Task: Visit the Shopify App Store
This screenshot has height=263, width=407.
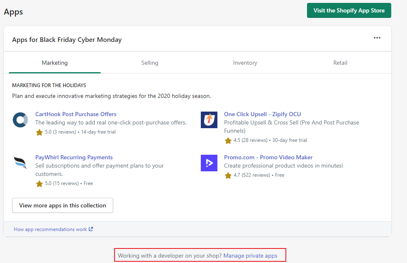Action: pyautogui.click(x=349, y=11)
